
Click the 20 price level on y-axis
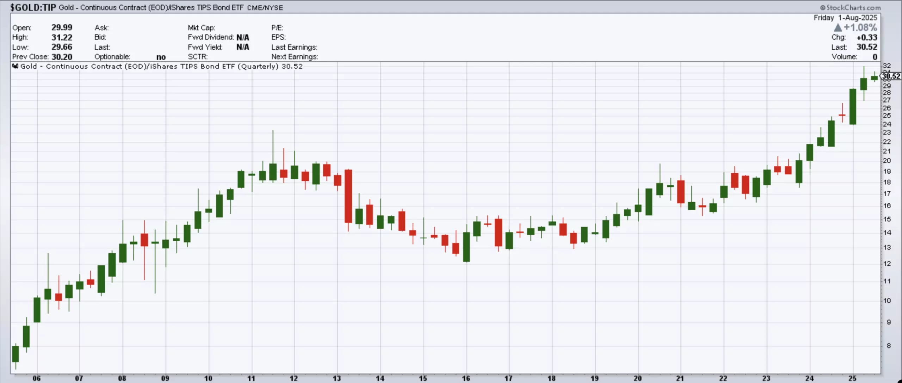click(x=887, y=160)
